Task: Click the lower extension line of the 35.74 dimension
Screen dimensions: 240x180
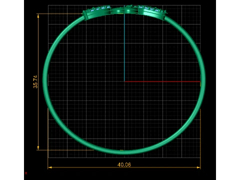Action: click(65, 150)
